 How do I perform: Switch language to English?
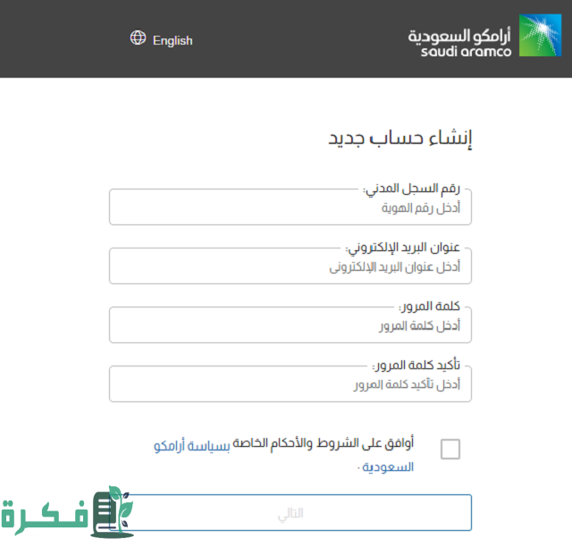[x=172, y=40]
